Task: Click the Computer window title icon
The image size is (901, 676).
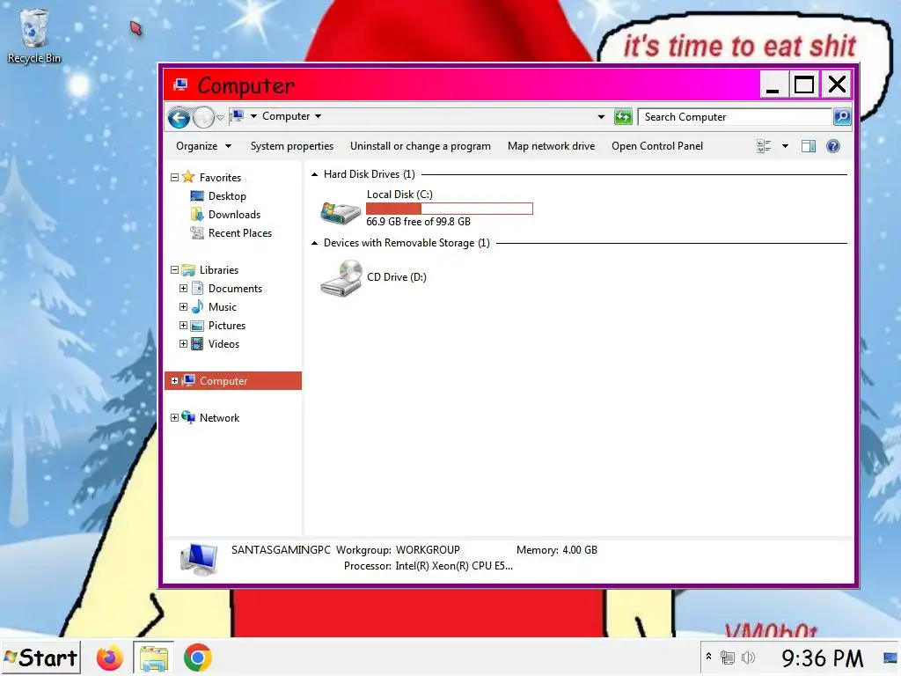Action: (180, 85)
